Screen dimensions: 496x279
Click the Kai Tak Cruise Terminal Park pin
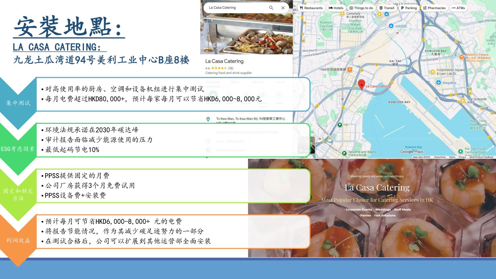pos(460,151)
